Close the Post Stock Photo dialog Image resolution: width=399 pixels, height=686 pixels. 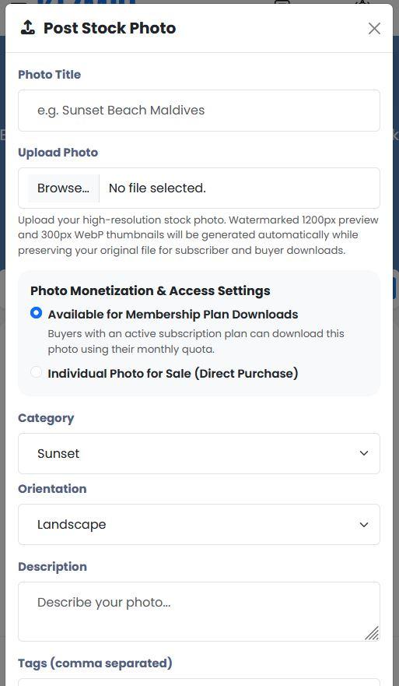click(374, 29)
